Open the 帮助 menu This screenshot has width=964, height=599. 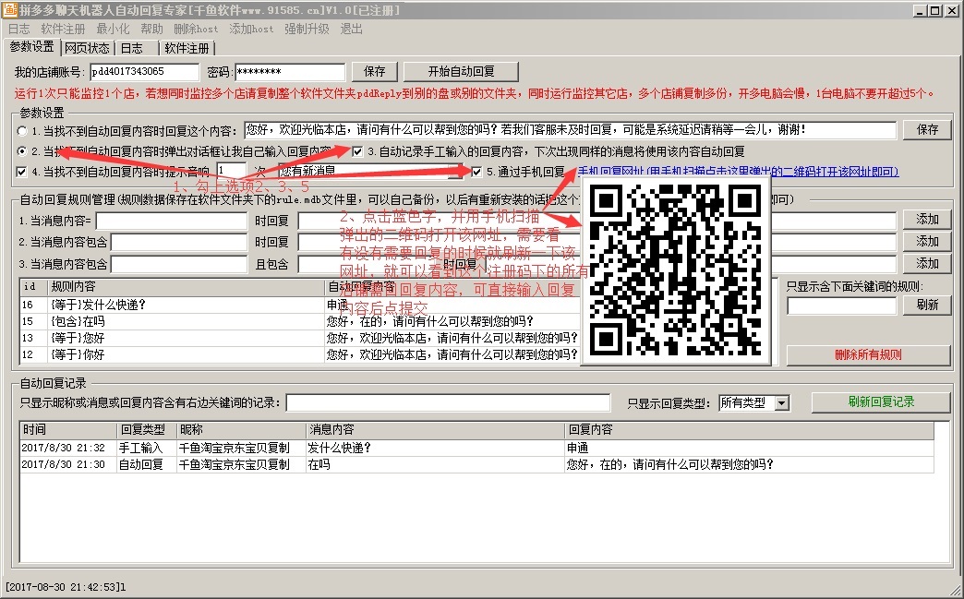151,29
